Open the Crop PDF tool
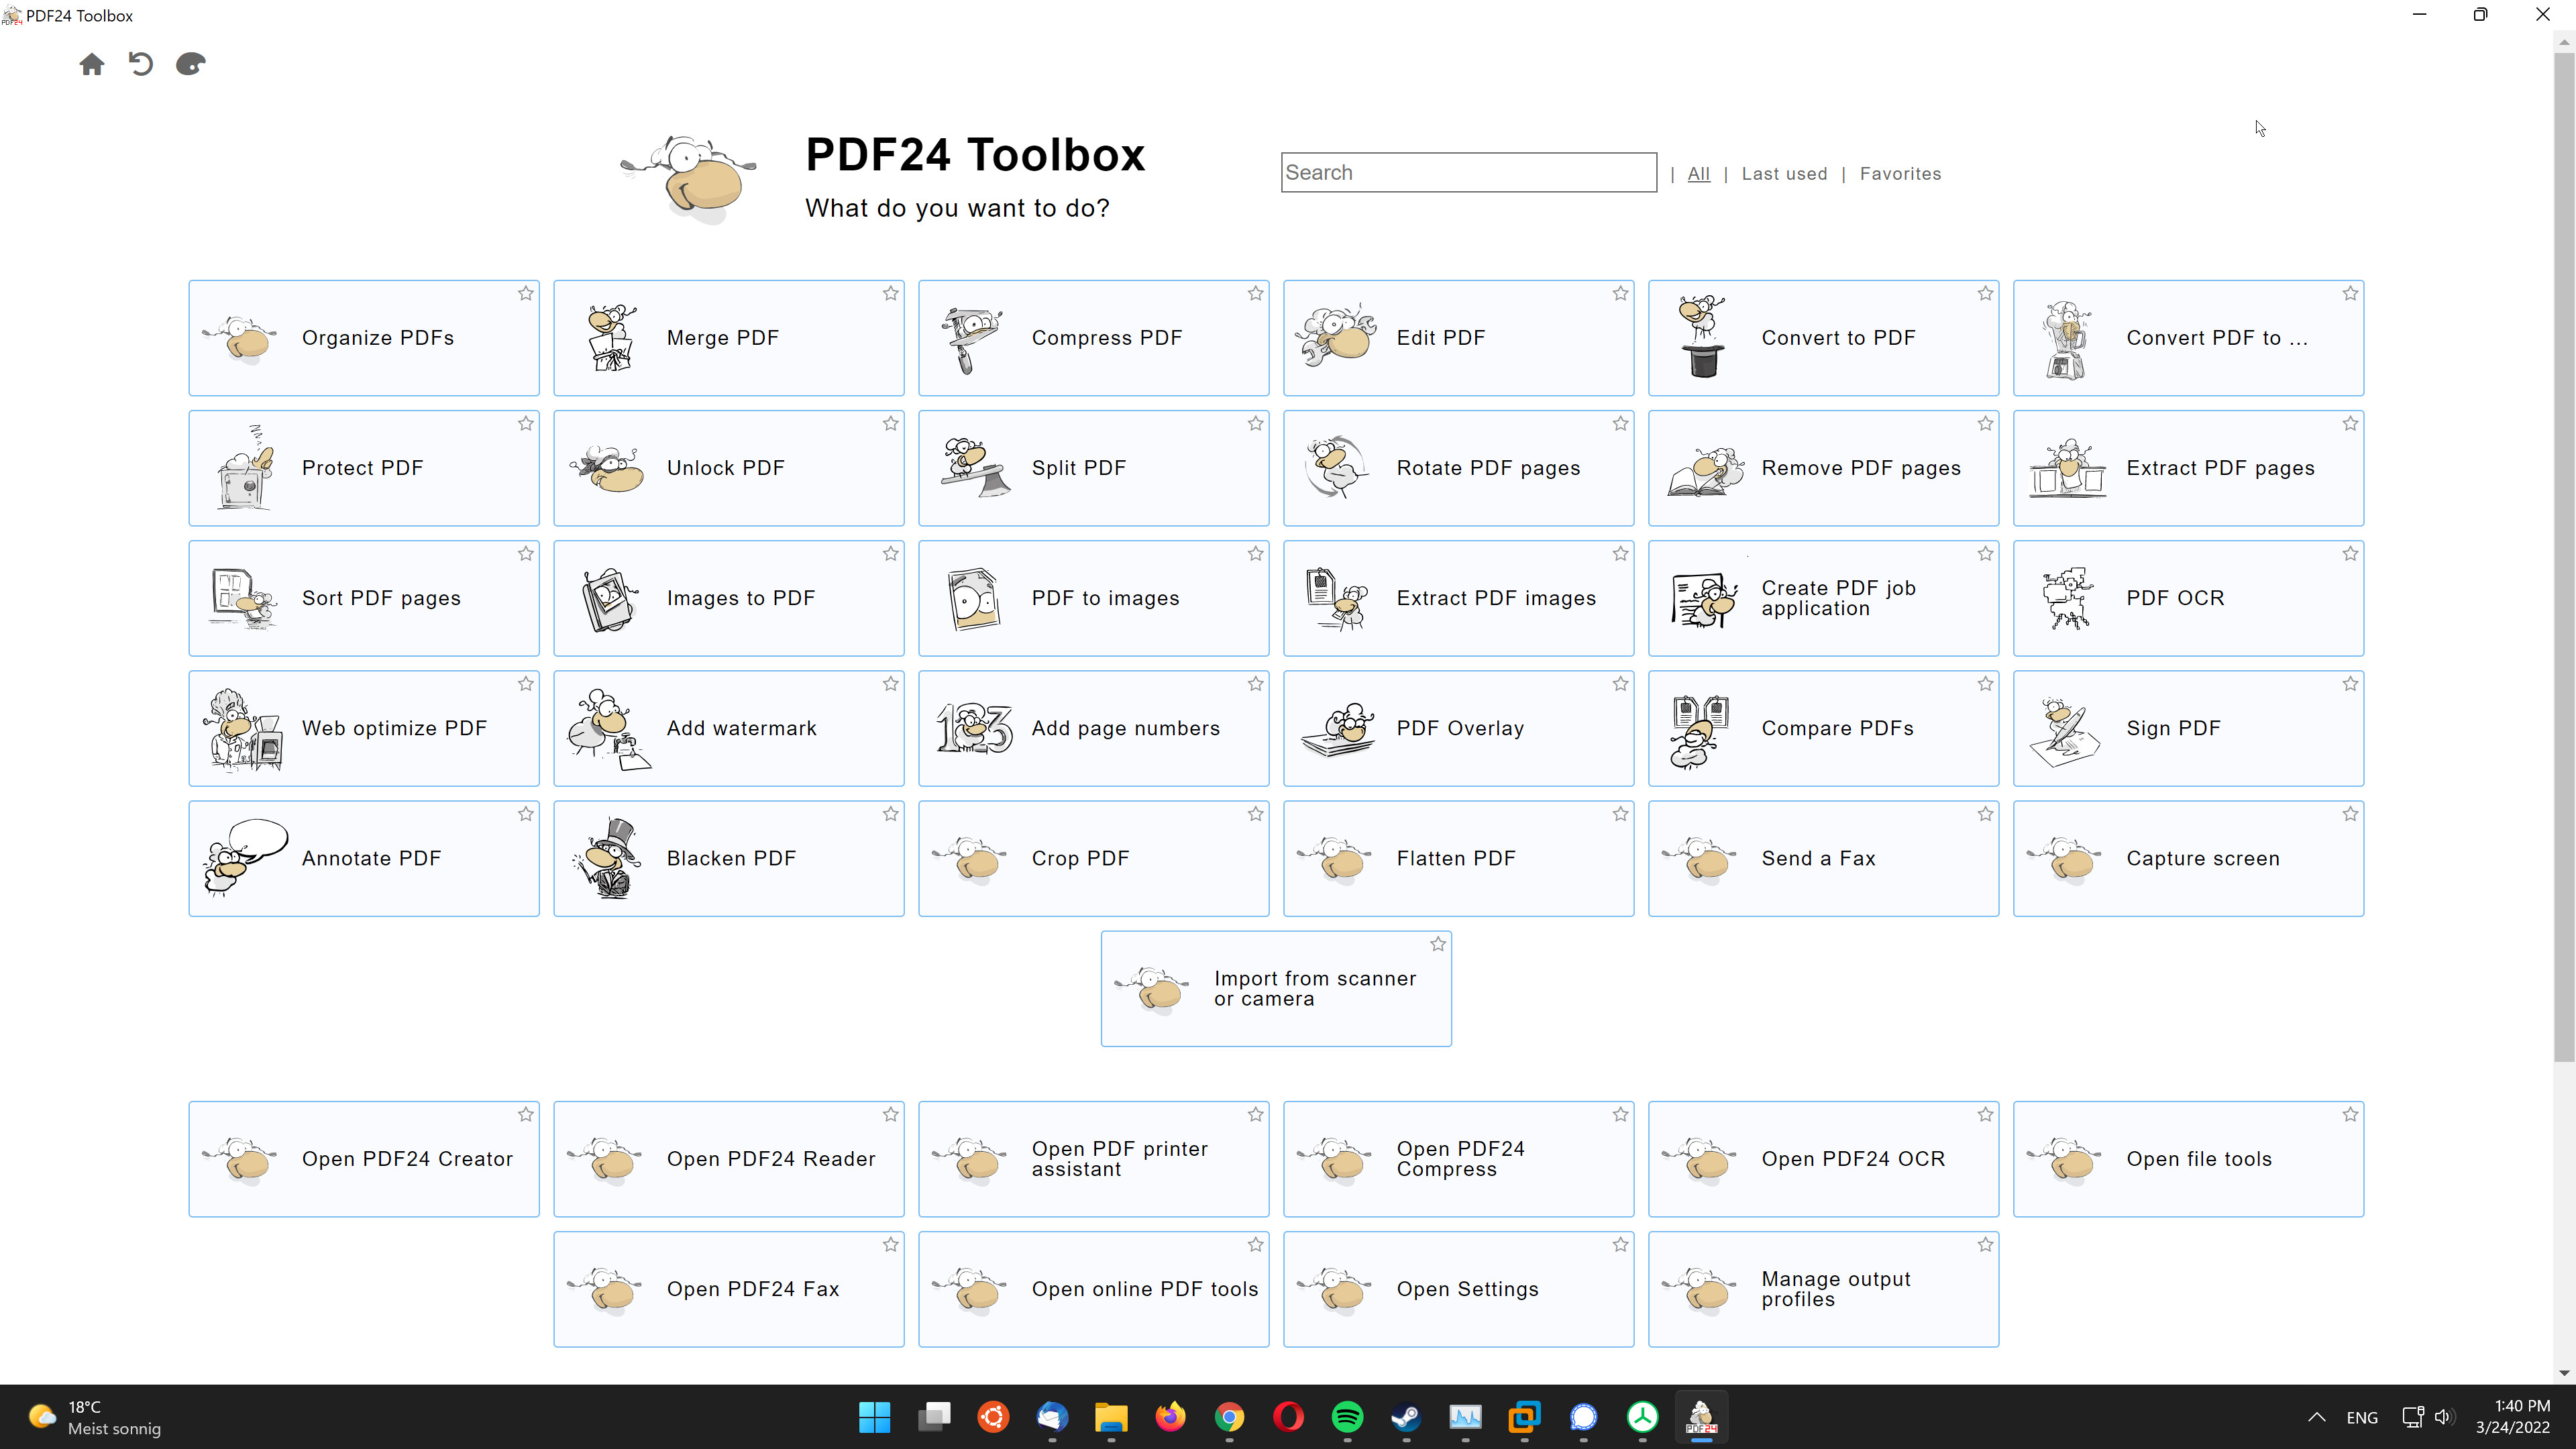Image resolution: width=2576 pixels, height=1449 pixels. coord(1094,858)
